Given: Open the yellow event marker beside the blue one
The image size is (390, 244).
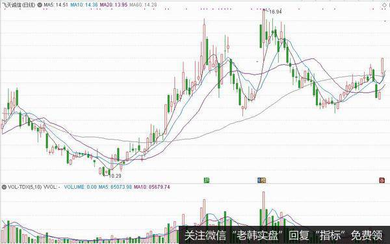Looking at the screenshot, I should [264, 180].
